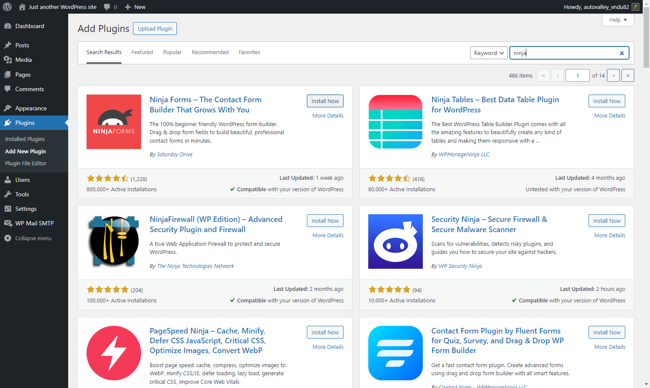Install the Ninja Forms plugin
Image resolution: width=650 pixels, height=388 pixels.
point(325,101)
